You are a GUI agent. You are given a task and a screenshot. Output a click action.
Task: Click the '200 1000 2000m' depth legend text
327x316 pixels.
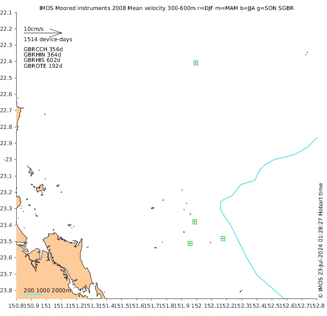pos(47,290)
